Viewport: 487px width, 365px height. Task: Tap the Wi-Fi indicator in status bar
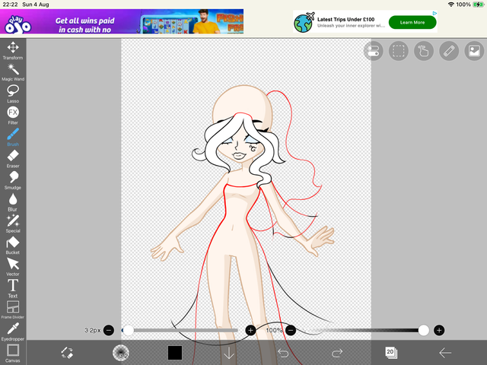[x=451, y=5]
